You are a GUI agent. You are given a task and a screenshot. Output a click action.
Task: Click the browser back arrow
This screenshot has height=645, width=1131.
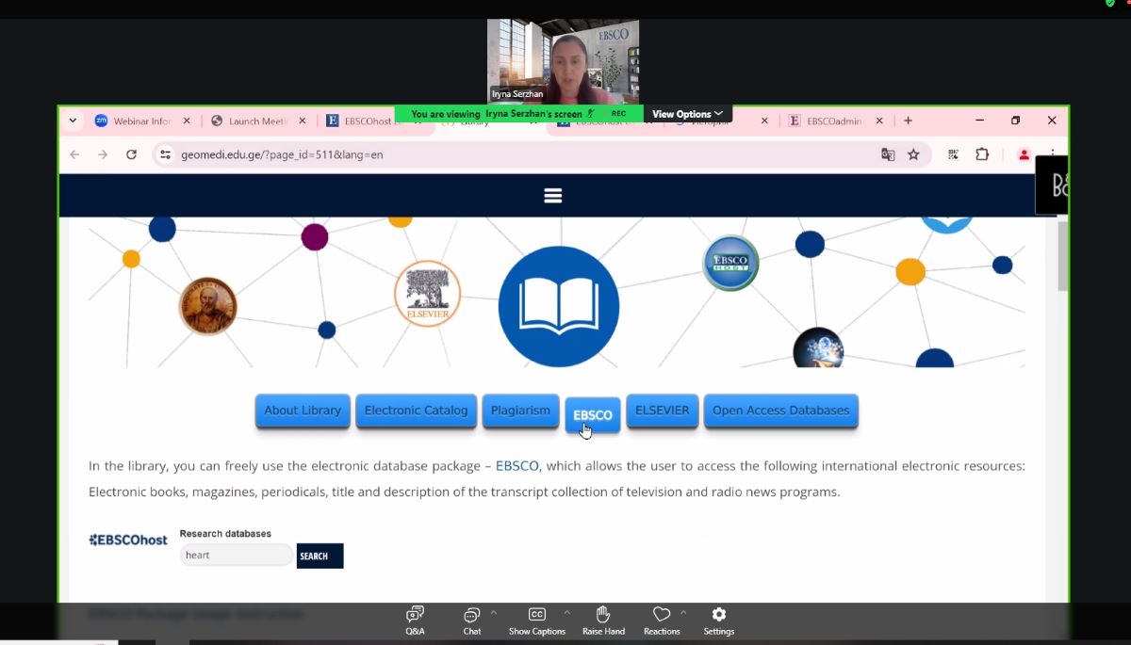click(x=74, y=154)
